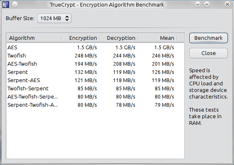Select the Serpent-AES row
The image size is (234, 165).
click(x=95, y=80)
